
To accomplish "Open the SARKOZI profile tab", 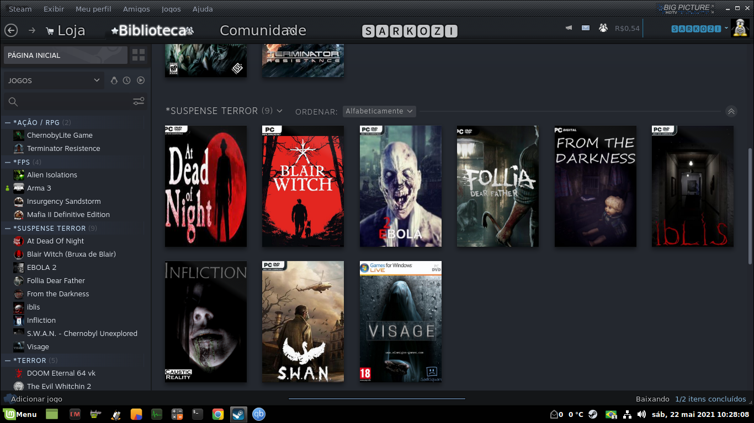I will point(410,31).
